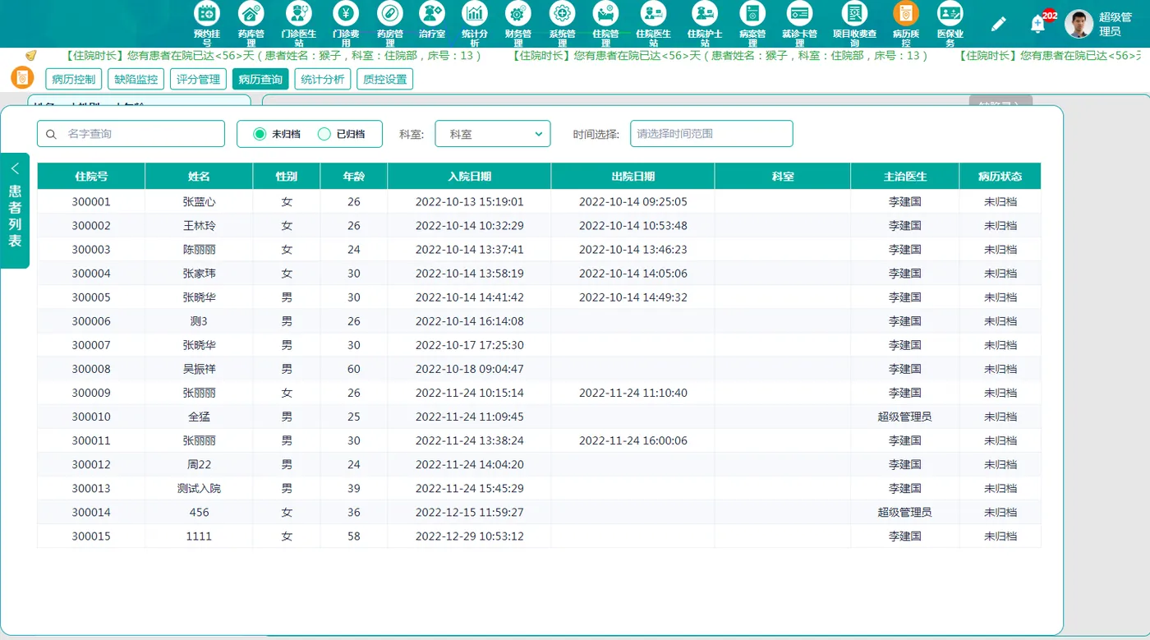Image resolution: width=1150 pixels, height=640 pixels.
Task: Open the 科室 dropdown selector
Action: point(493,134)
